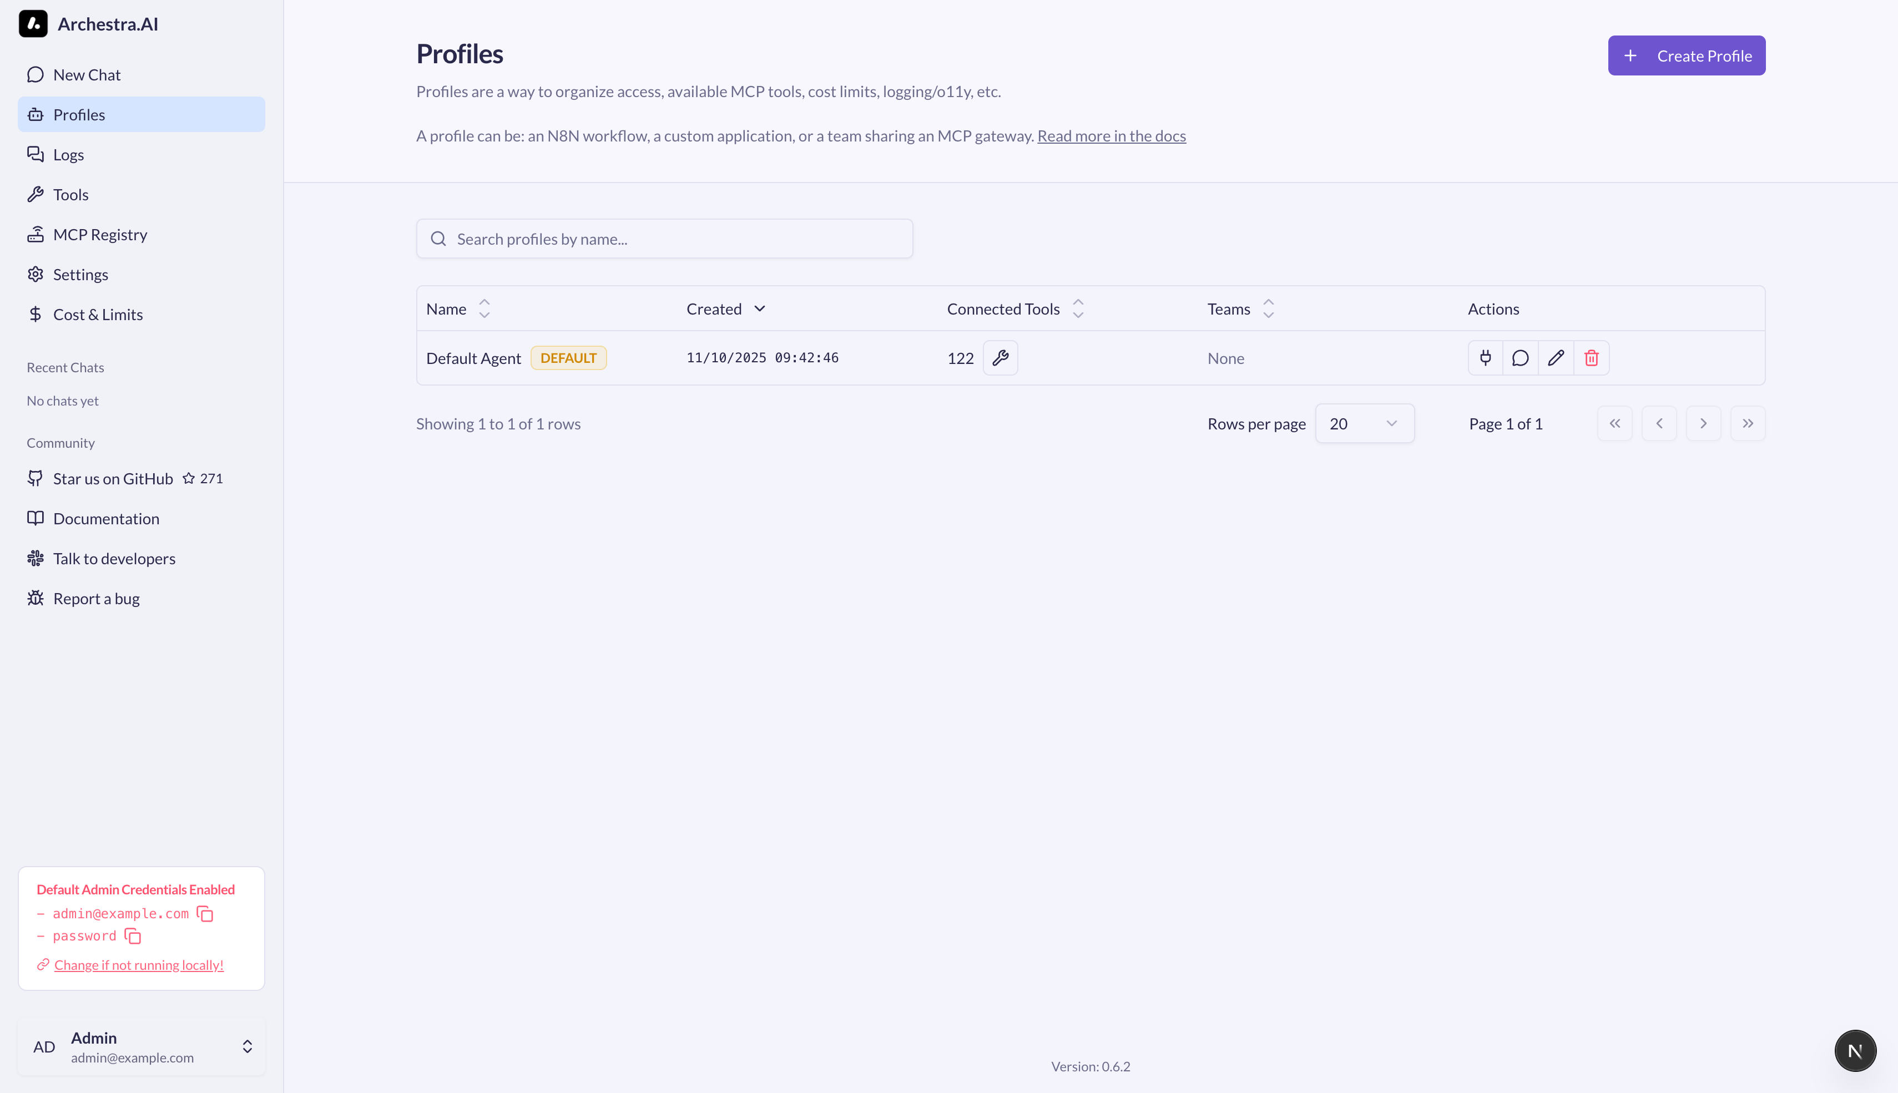Open Cost & Limits using the dollar icon
Image resolution: width=1898 pixels, height=1093 pixels.
(36, 314)
